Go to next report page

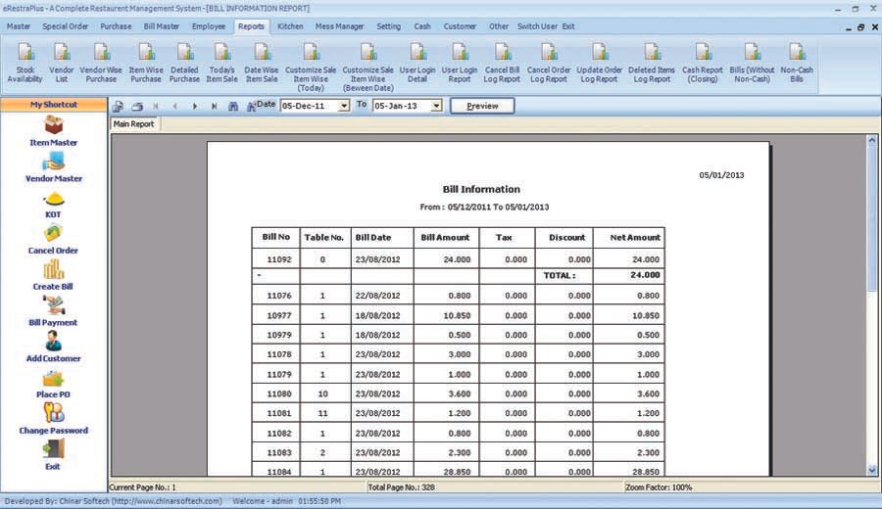195,106
